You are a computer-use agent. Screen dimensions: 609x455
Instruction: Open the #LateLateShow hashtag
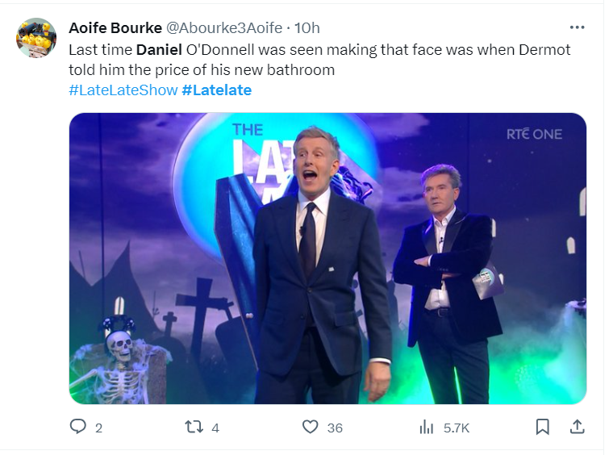click(x=123, y=90)
